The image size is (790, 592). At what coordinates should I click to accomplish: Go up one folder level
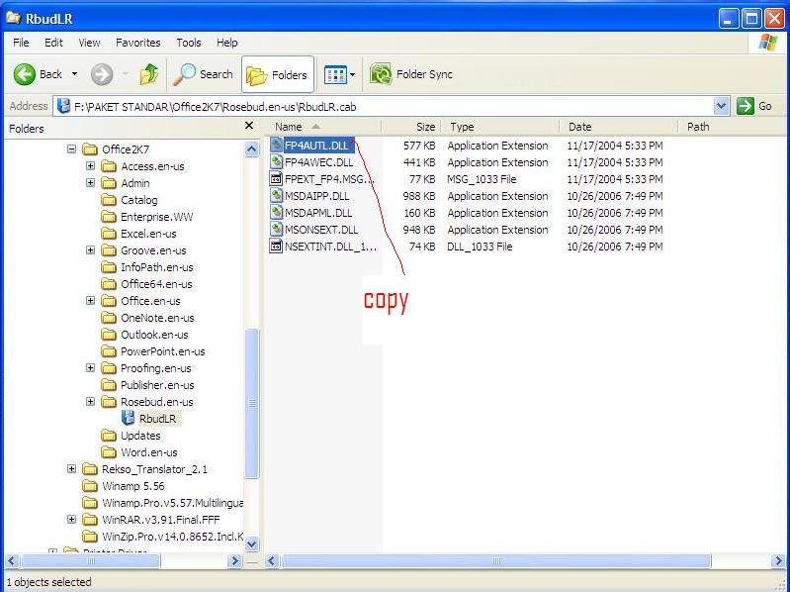[149, 74]
